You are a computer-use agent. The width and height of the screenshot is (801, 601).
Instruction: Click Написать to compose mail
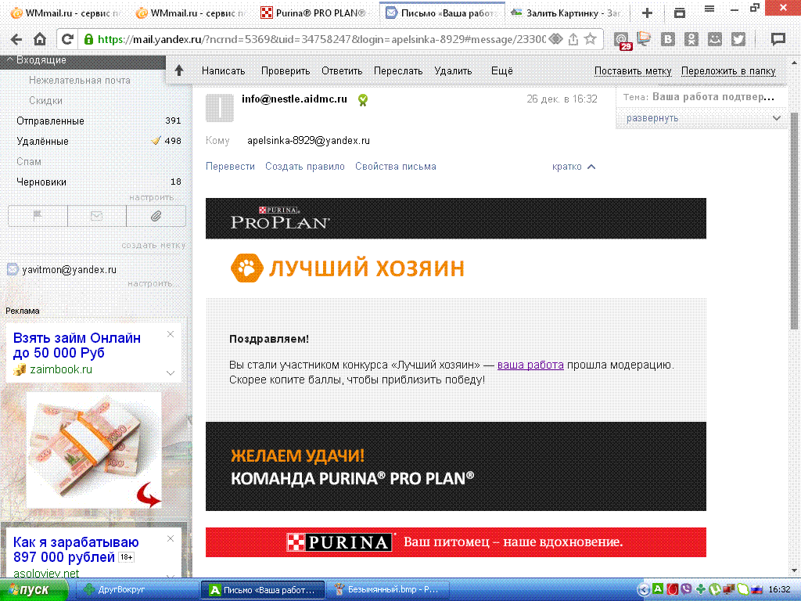coord(223,71)
